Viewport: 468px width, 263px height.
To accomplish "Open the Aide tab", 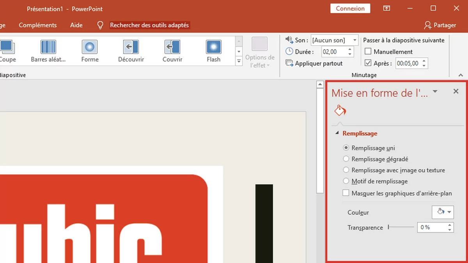I will (76, 25).
